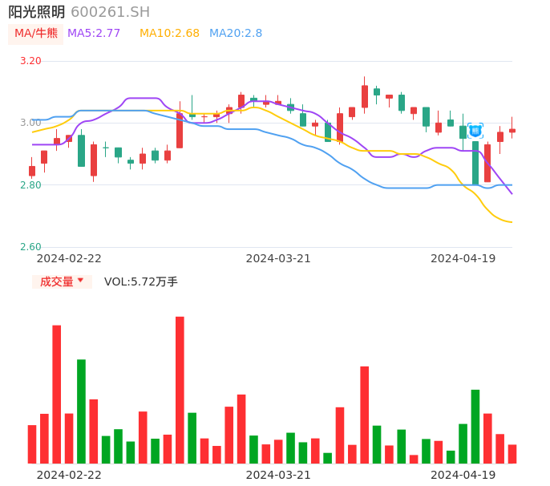Toggle the MA5 legend entry
550x486 pixels.
tap(94, 34)
